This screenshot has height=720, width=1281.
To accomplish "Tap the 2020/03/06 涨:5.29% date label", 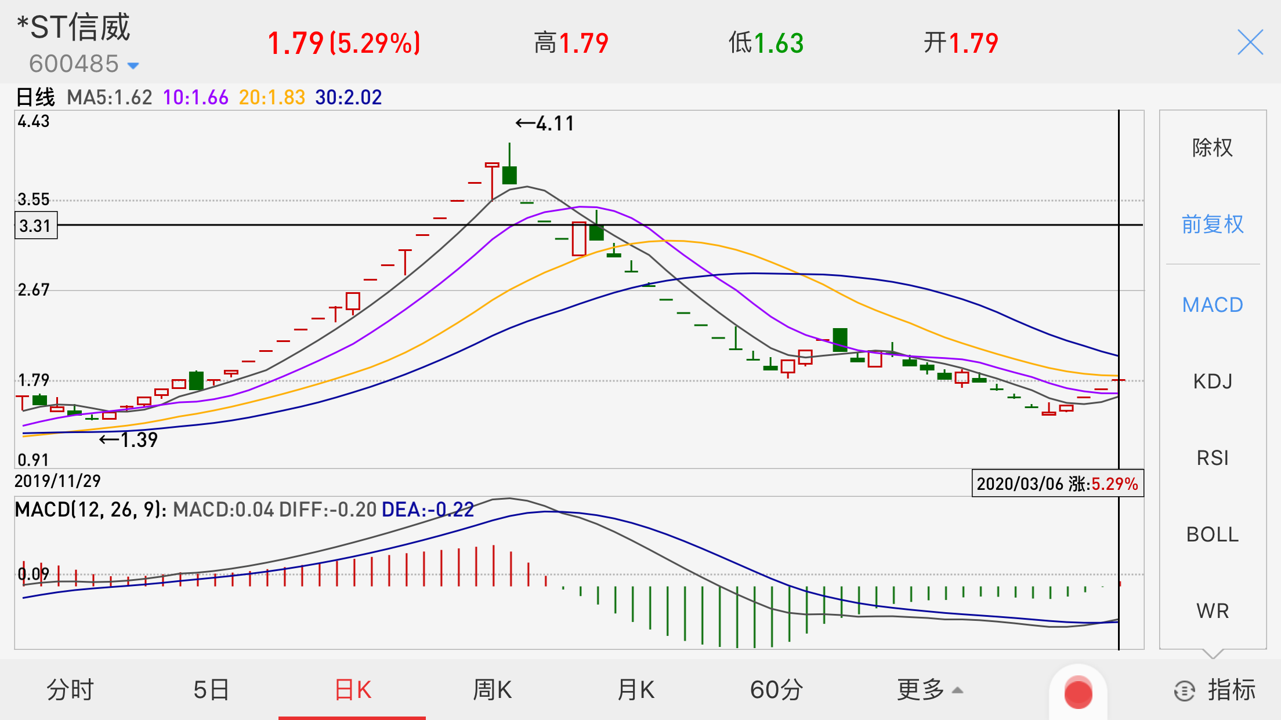I will [1058, 483].
